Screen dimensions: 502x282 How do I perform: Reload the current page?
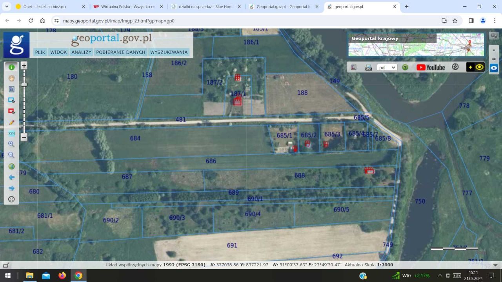[x=31, y=21]
